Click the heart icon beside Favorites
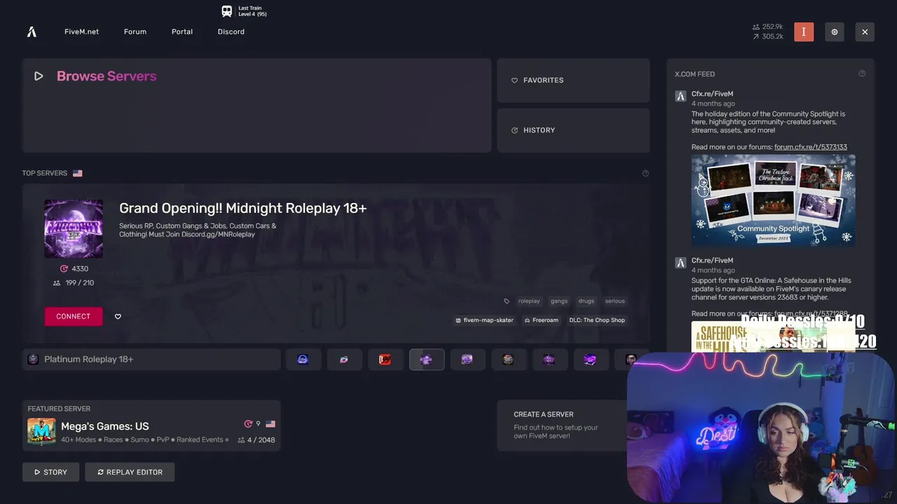This screenshot has height=504, width=897. [x=514, y=80]
